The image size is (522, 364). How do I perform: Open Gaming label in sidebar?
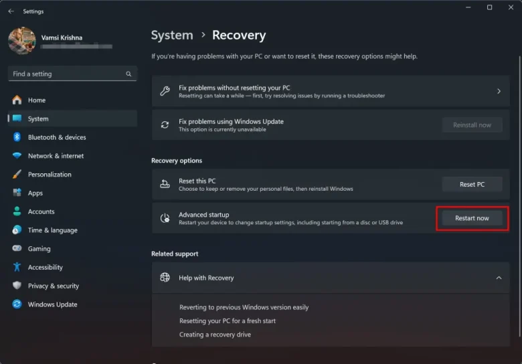point(39,249)
